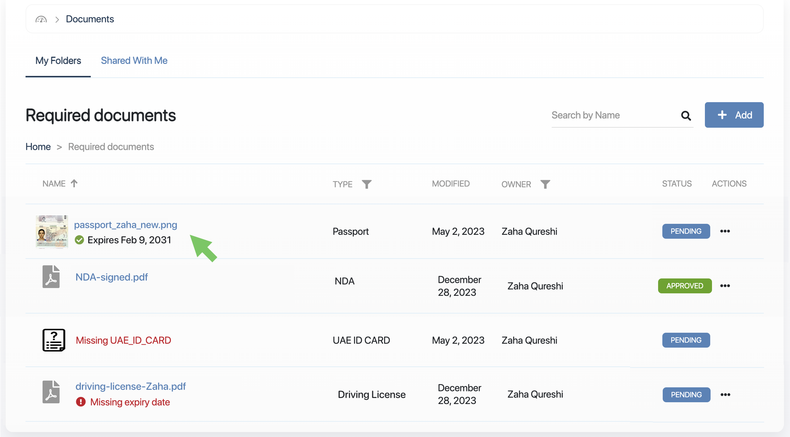790x437 pixels.
Task: Click the NDA-signed.pdf PDF file icon
Action: [x=51, y=277]
